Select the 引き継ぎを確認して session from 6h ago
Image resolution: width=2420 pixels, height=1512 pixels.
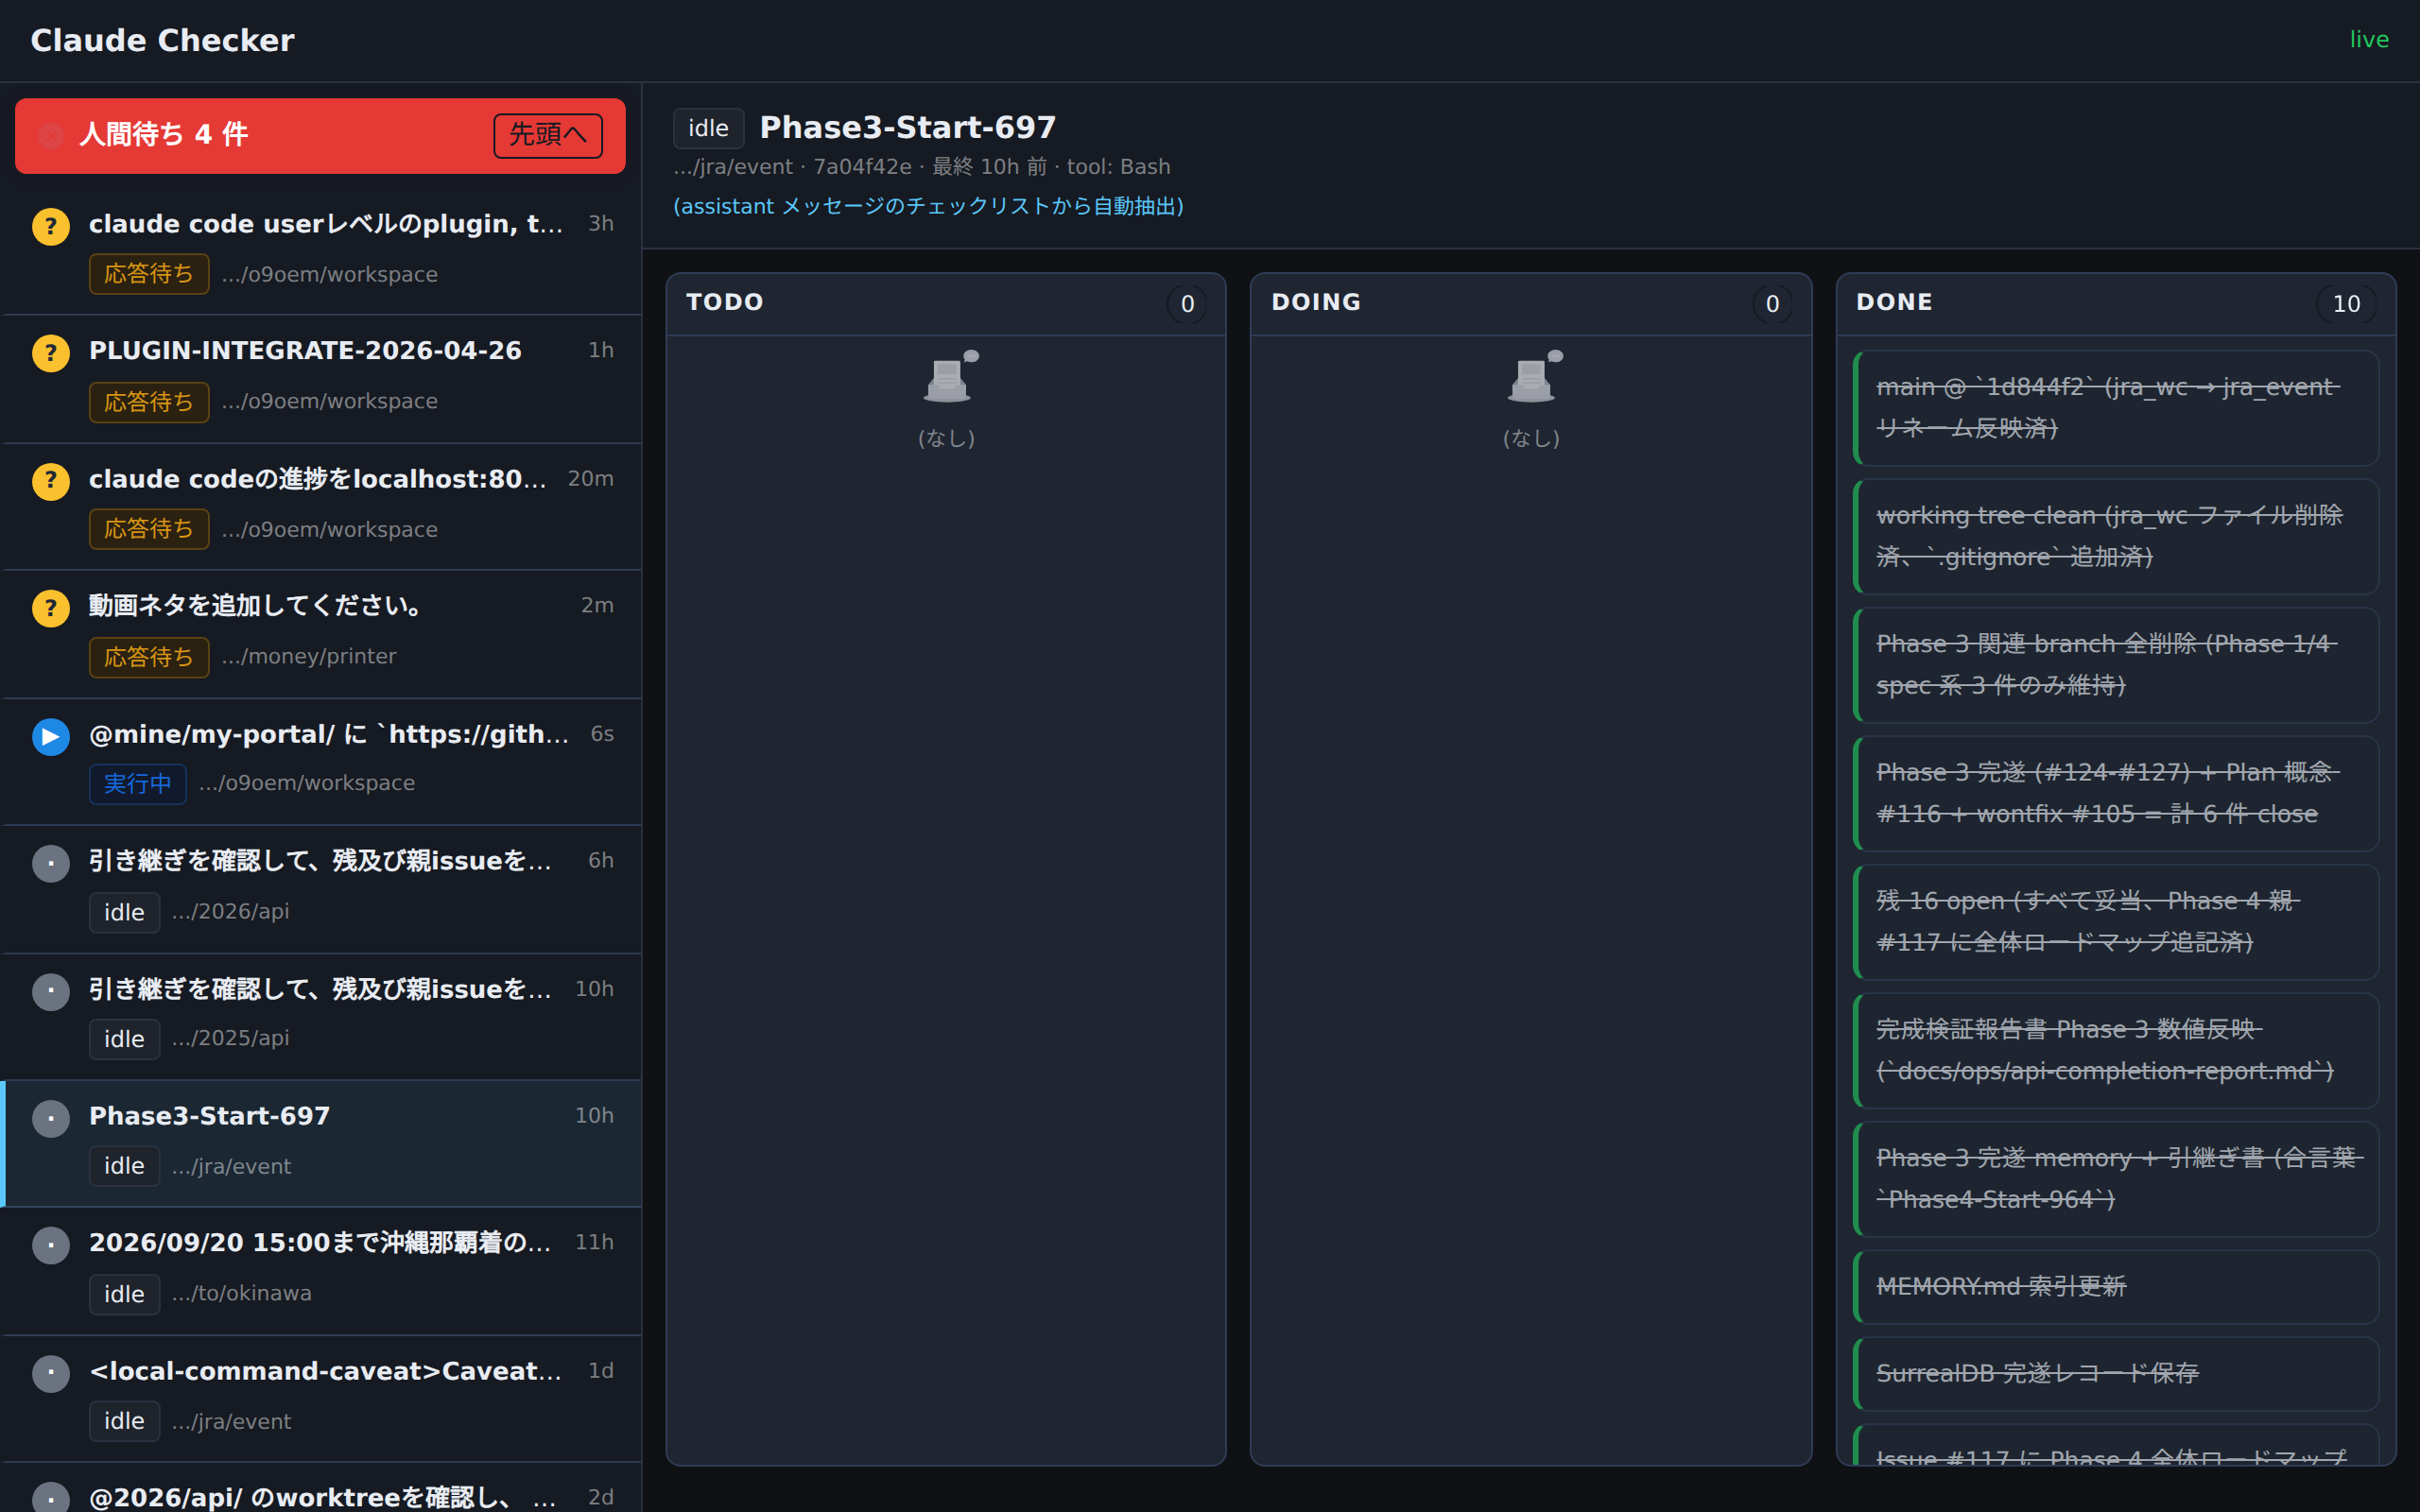(322, 889)
